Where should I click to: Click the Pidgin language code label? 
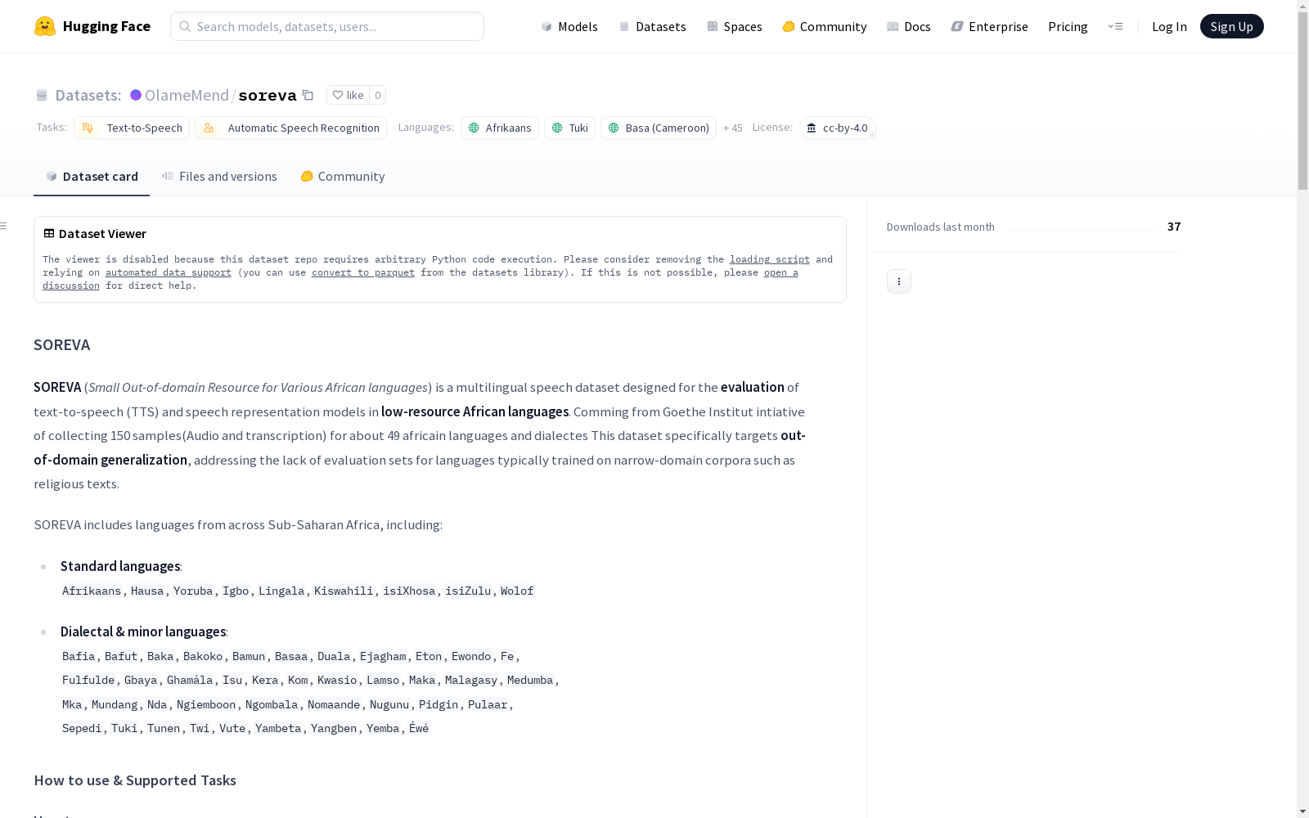pyautogui.click(x=439, y=704)
